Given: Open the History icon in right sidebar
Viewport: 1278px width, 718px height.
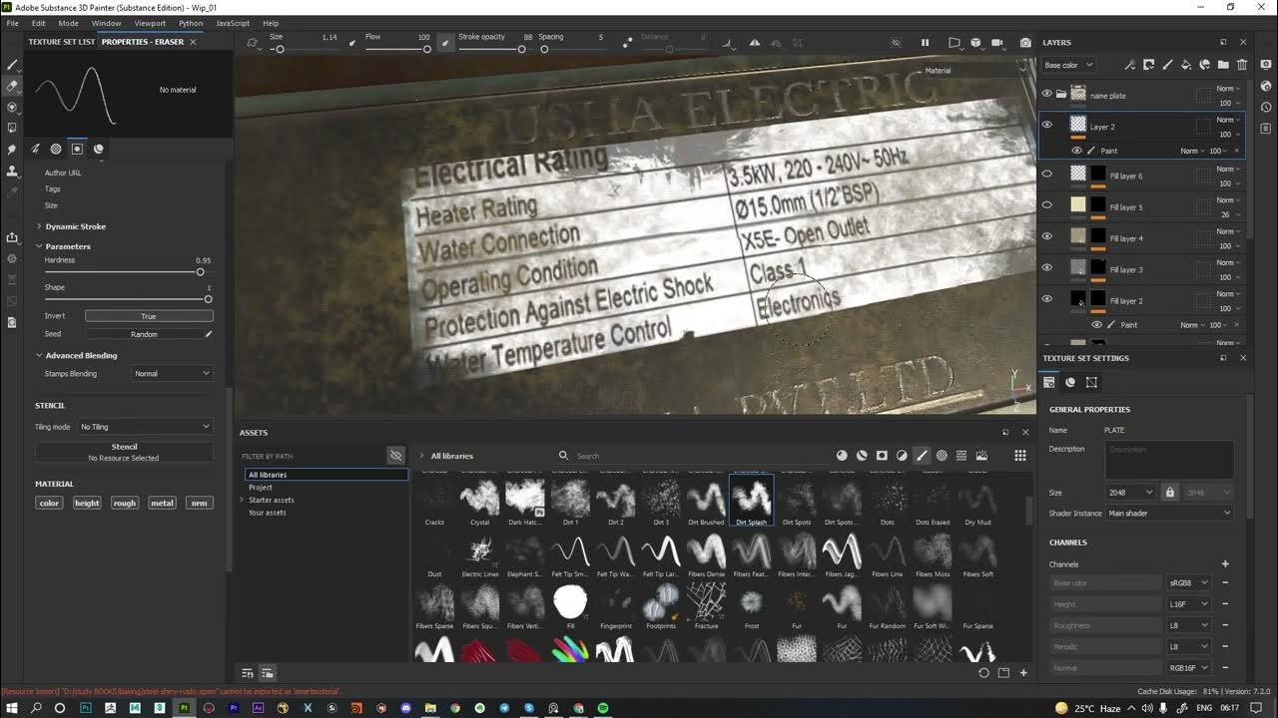Looking at the screenshot, I should click(x=1266, y=107).
